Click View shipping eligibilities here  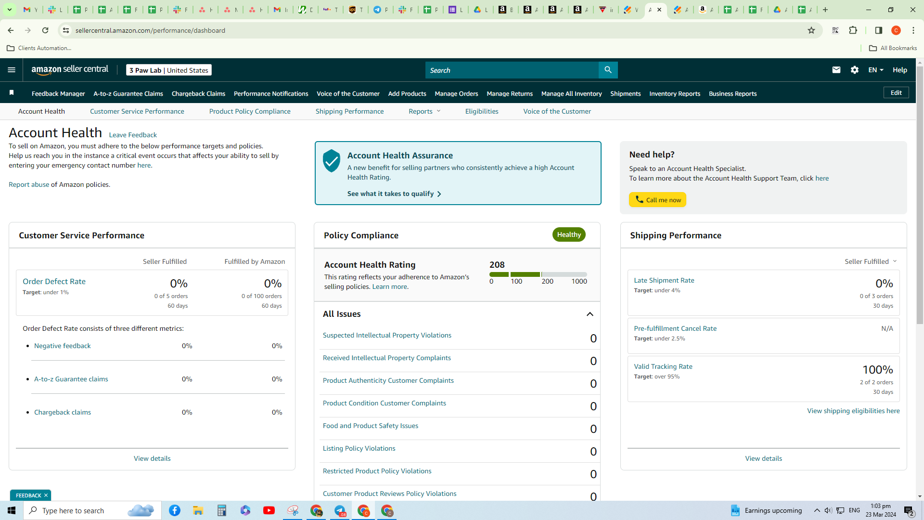coord(853,411)
